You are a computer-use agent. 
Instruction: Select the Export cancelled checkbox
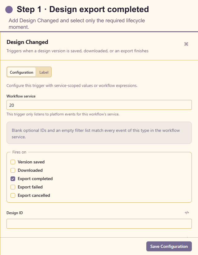point(13,195)
